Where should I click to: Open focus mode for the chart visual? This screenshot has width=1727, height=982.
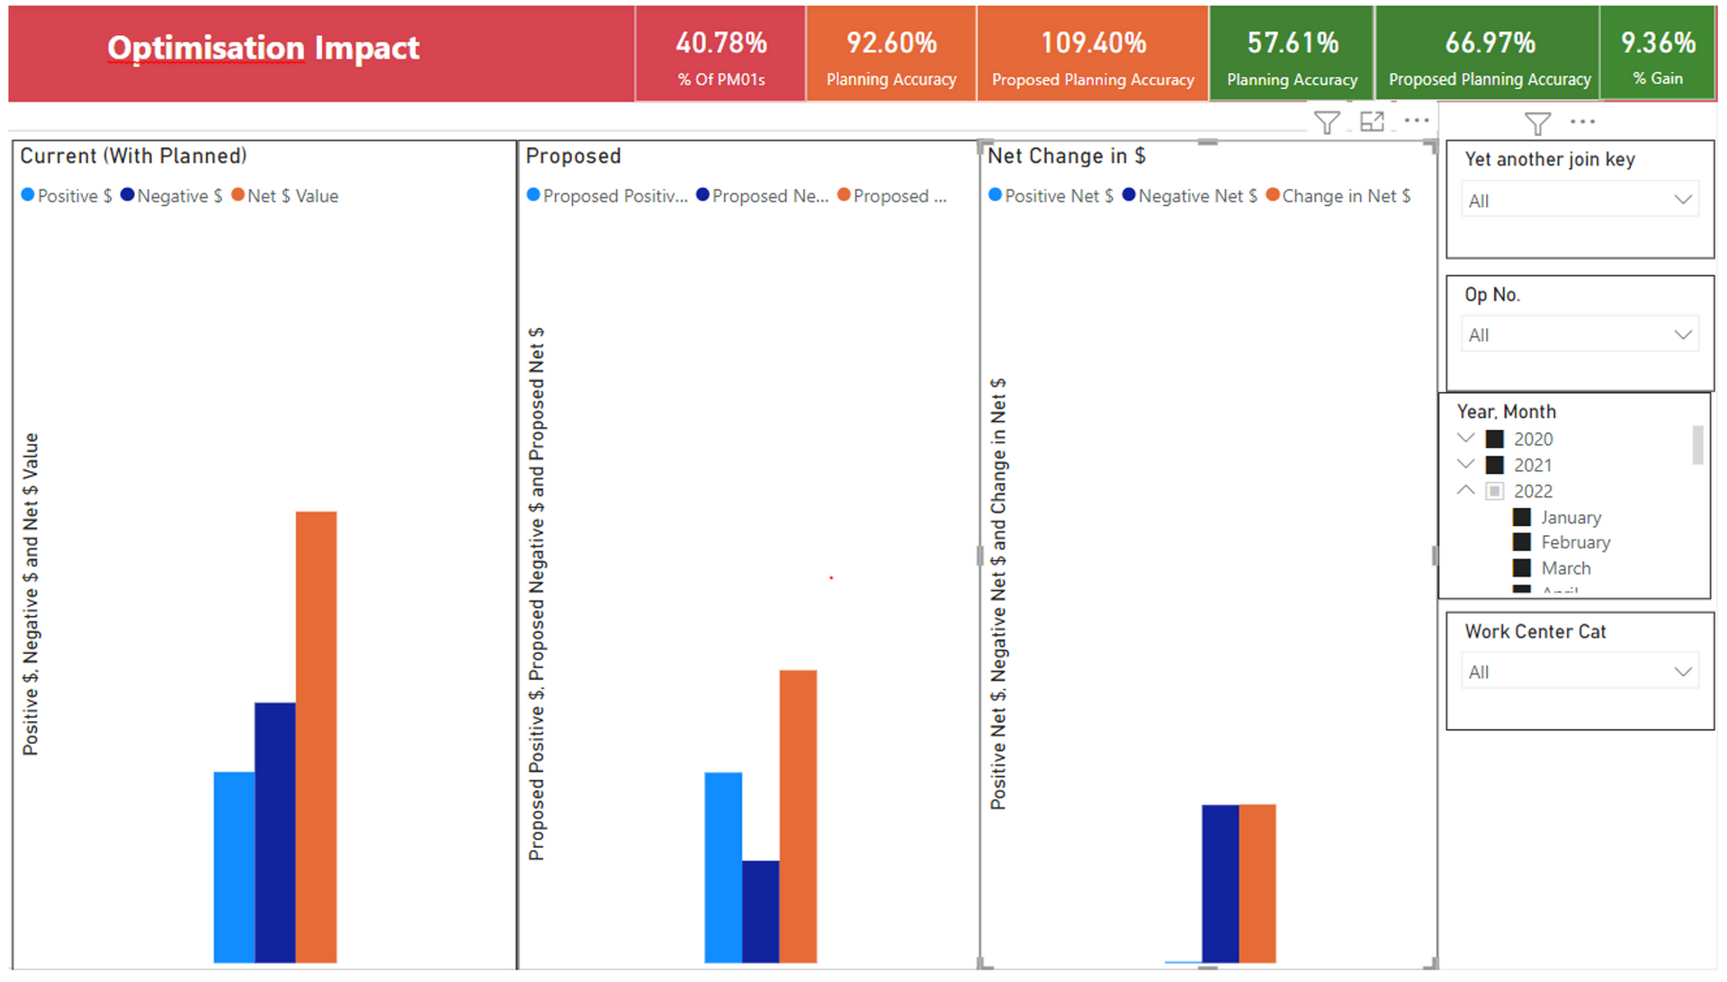point(1372,121)
